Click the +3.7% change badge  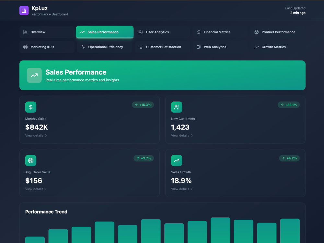[144, 158]
